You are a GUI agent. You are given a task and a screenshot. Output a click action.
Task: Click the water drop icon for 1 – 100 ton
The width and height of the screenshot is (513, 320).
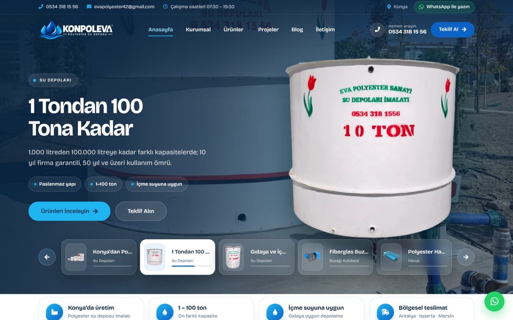pyautogui.click(x=165, y=312)
